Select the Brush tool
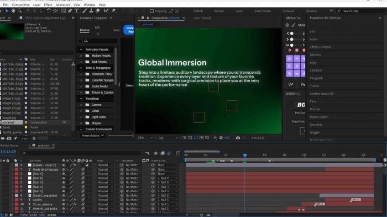This screenshot has width=387, height=217. tap(85, 11)
